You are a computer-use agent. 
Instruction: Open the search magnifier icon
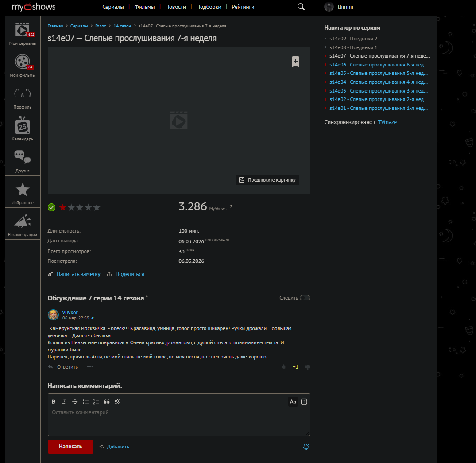(301, 7)
